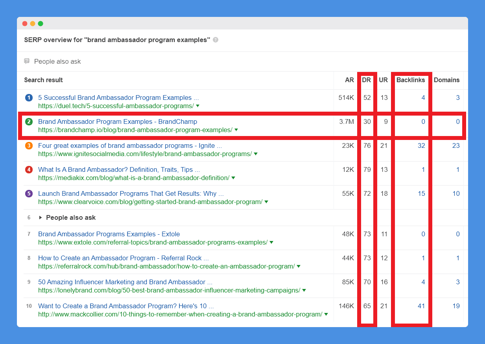Open the 41 backlinks for the mackcollier result
The image size is (485, 344).
(421, 306)
